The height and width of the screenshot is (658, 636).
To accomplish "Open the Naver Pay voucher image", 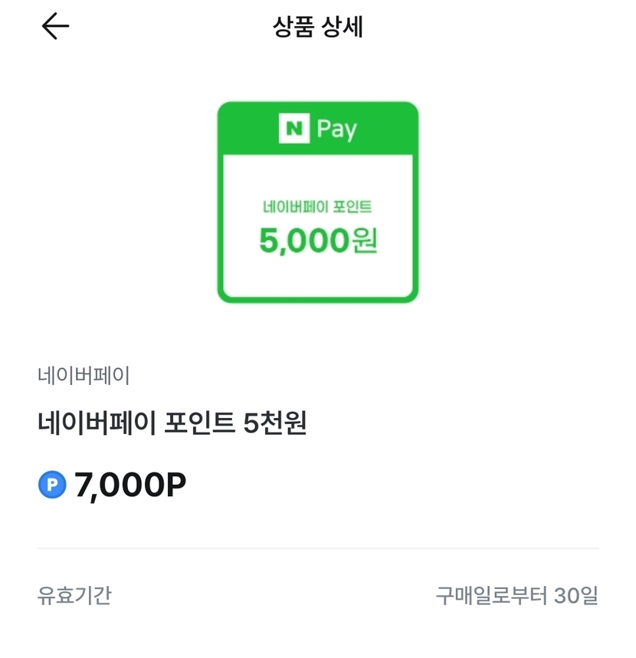I will tap(318, 202).
